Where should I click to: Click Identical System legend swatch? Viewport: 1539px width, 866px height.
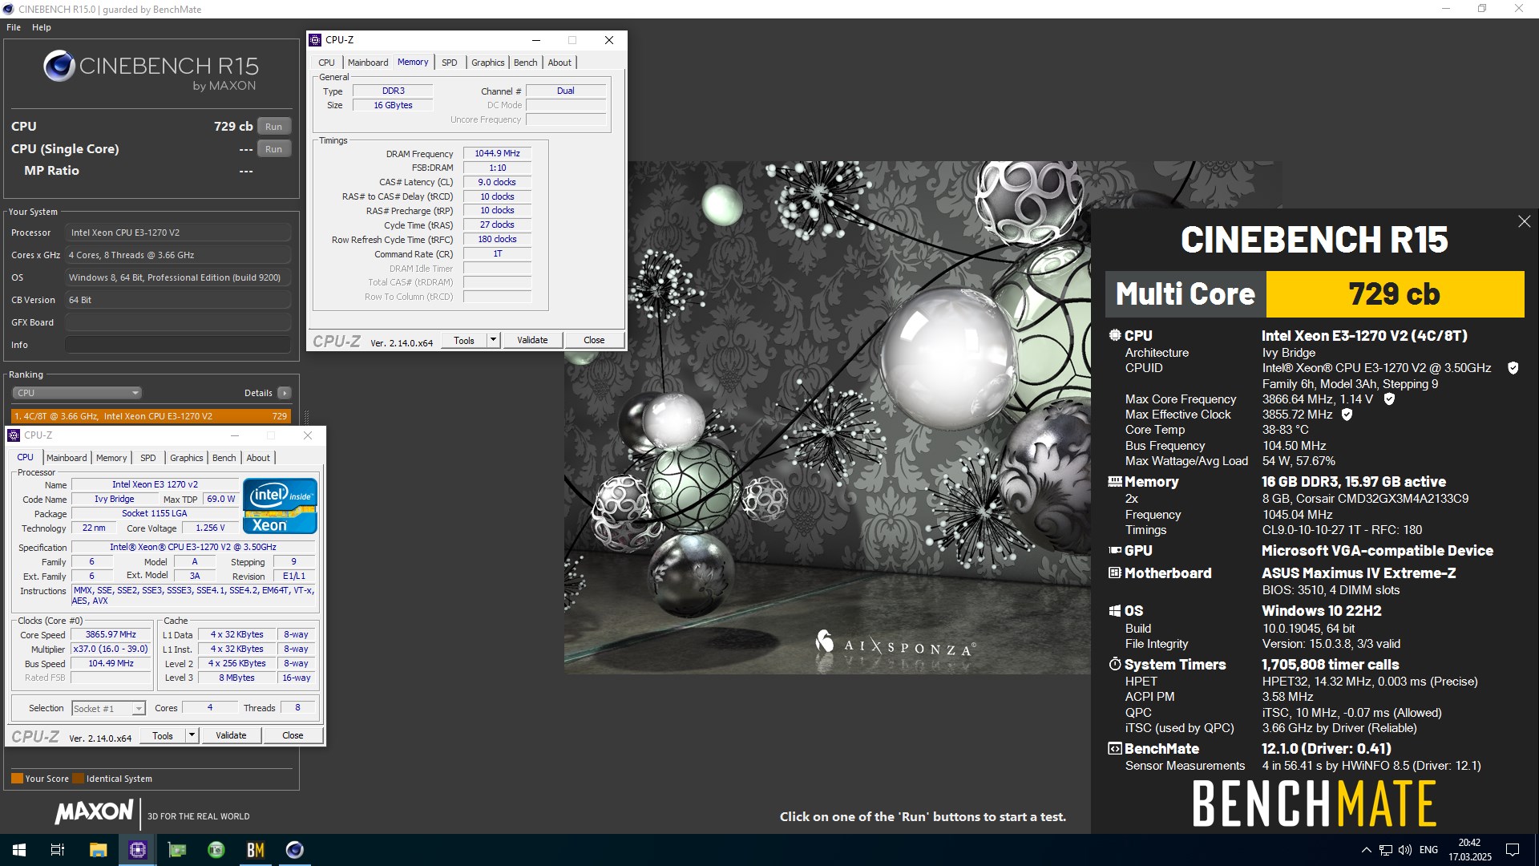(x=78, y=779)
